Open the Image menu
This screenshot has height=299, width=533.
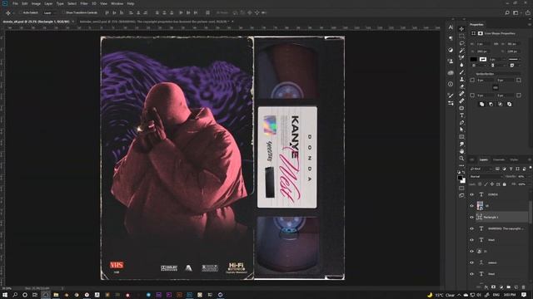point(36,3)
